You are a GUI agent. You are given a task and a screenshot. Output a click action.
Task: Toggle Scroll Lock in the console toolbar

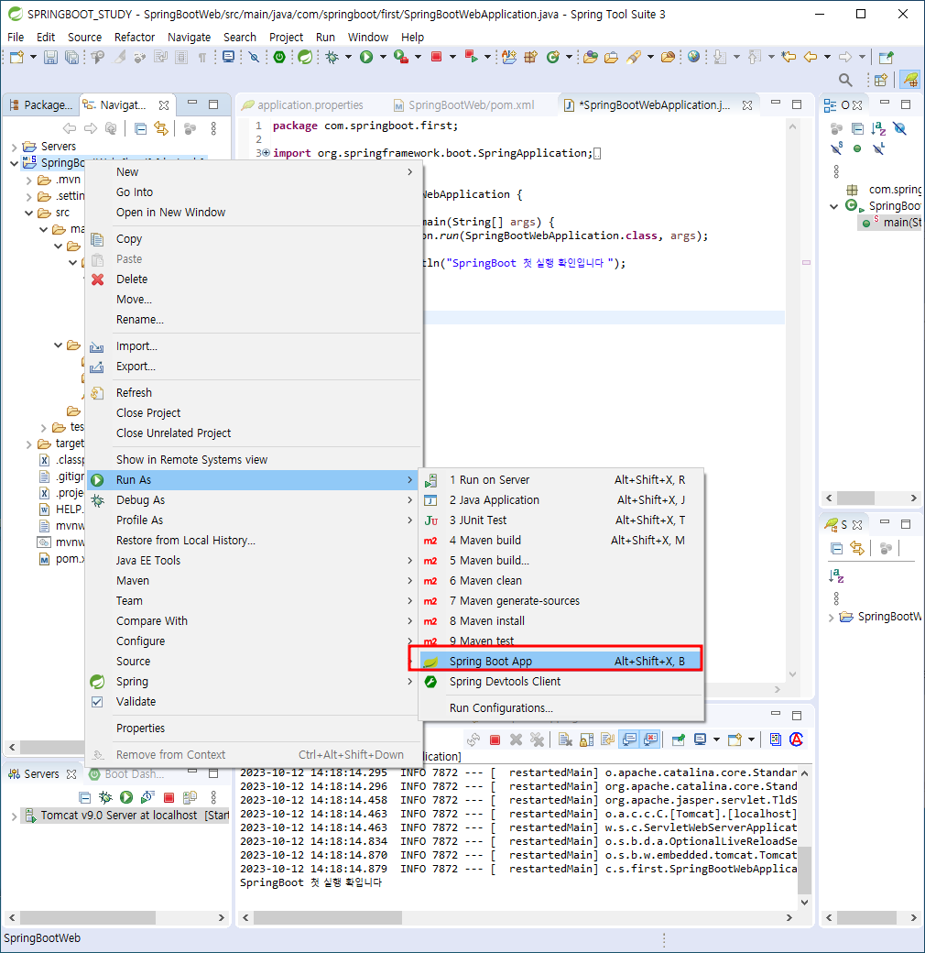pyautogui.click(x=587, y=739)
